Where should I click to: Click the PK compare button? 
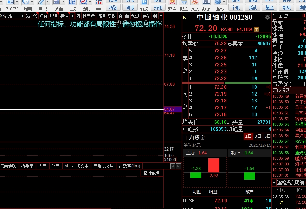coord(35,16)
